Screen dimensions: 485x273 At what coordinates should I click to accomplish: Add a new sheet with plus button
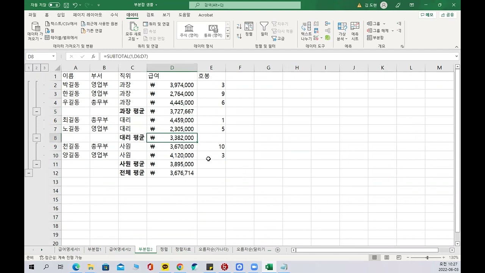[x=278, y=250]
